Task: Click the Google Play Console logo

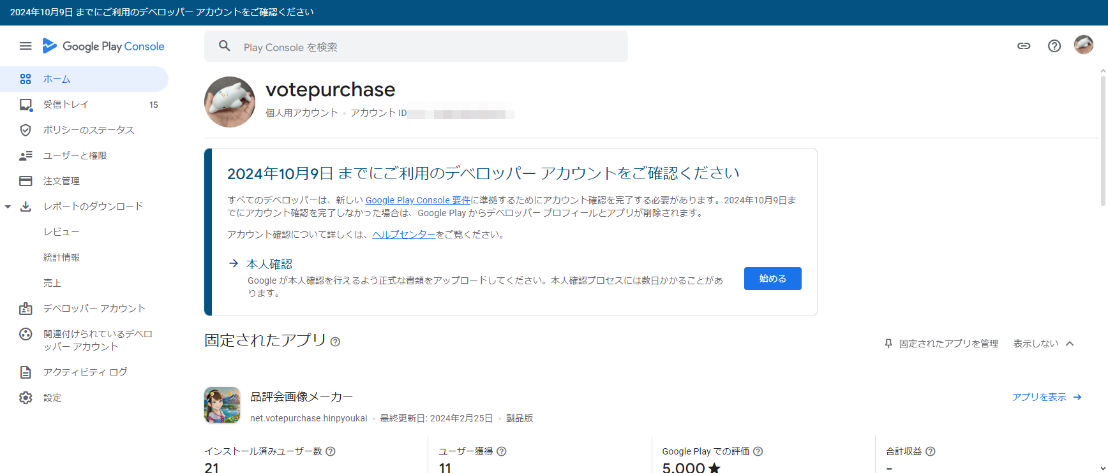Action: coord(103,46)
